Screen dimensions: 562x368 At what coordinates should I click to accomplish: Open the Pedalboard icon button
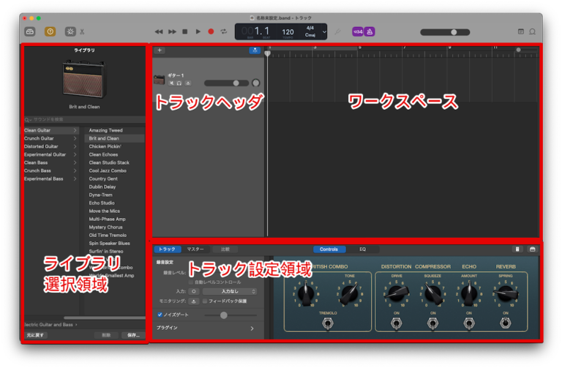pos(532,249)
